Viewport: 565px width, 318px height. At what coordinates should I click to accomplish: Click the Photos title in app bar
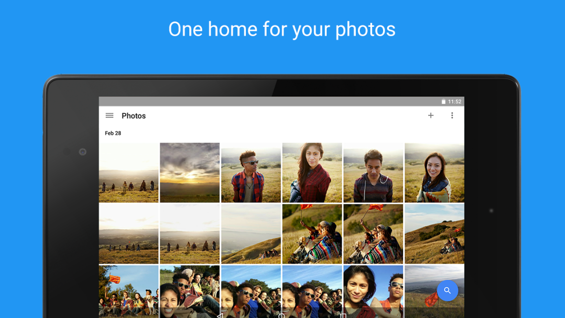pyautogui.click(x=134, y=116)
